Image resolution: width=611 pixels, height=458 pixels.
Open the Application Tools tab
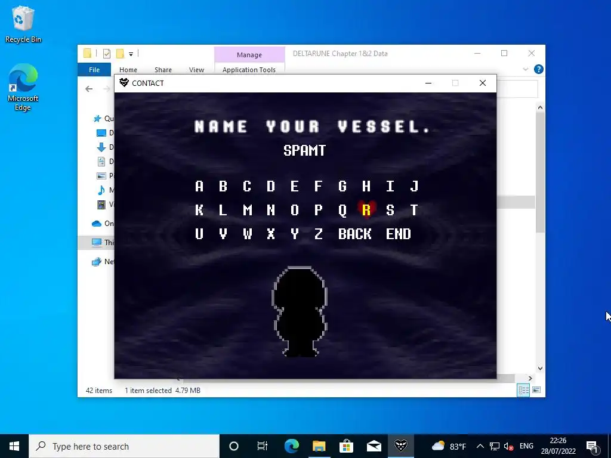tap(249, 70)
